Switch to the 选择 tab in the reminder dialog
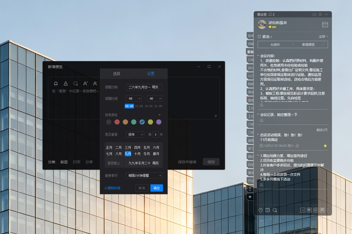Viewport: 352px width, 234px height. 117,74
